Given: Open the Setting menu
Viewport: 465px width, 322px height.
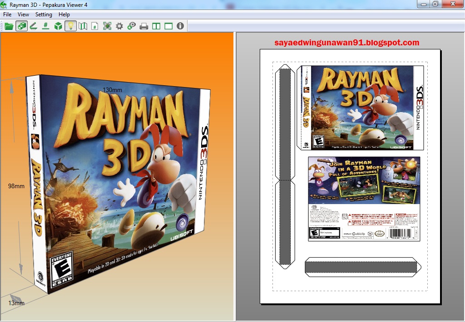Looking at the screenshot, I should click(44, 14).
